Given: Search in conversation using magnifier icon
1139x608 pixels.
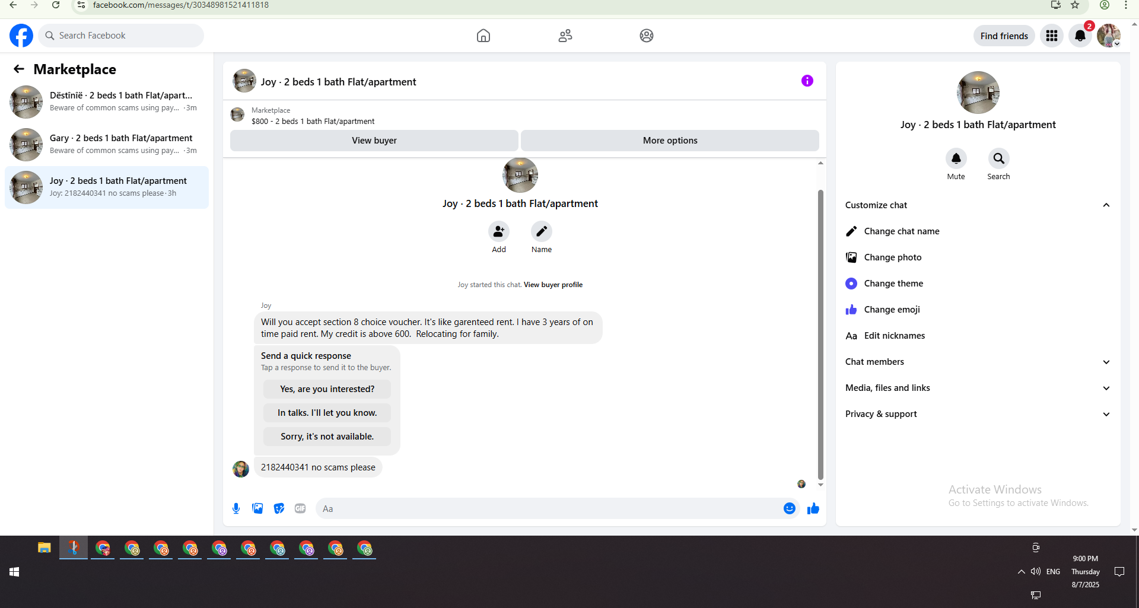Looking at the screenshot, I should coord(999,158).
